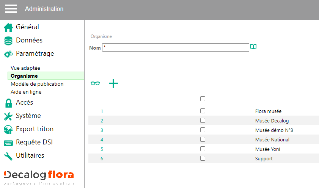Select Modèle de publication menu item
This screenshot has height=188, width=319.
(37, 84)
